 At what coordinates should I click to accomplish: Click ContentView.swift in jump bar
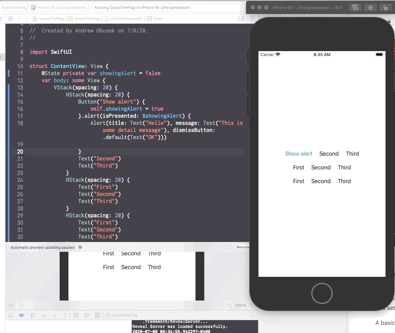point(124,19)
